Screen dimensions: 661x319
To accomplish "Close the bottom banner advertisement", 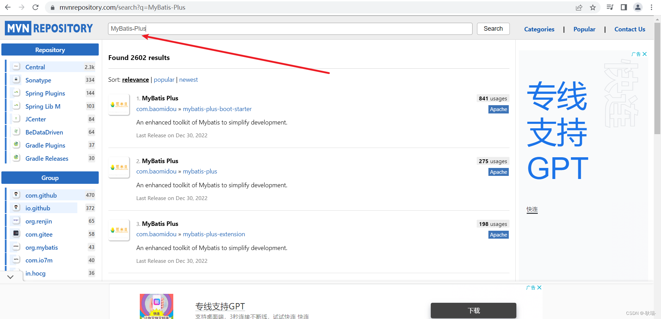I will (540, 288).
